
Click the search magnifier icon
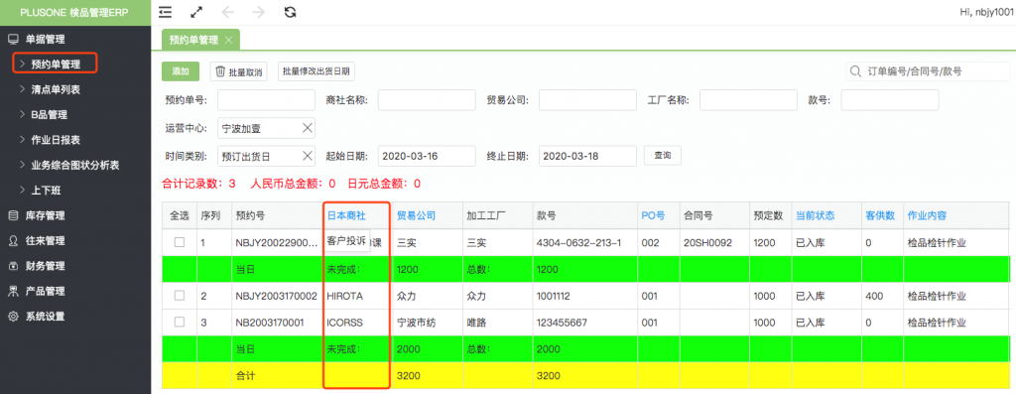[x=856, y=71]
